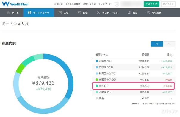Click the 不動産(IYR) color dot
The height and width of the screenshot is (117, 180).
97,92
